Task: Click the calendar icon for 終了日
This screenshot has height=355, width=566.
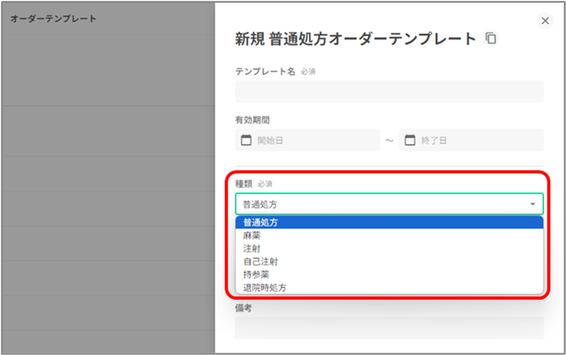Action: point(410,140)
